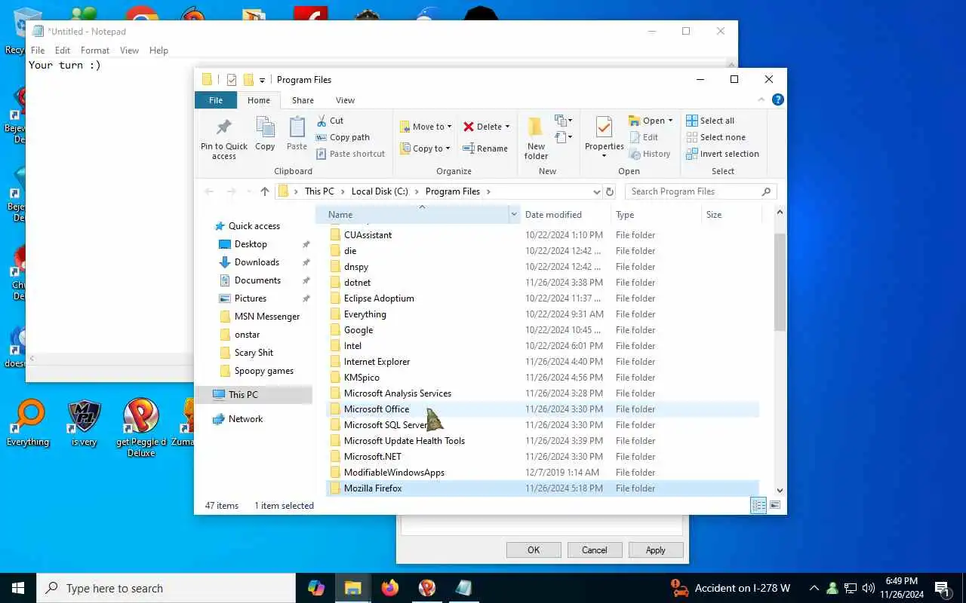966x603 pixels.
Task: Open Copilot from the taskbar
Action: point(316,588)
